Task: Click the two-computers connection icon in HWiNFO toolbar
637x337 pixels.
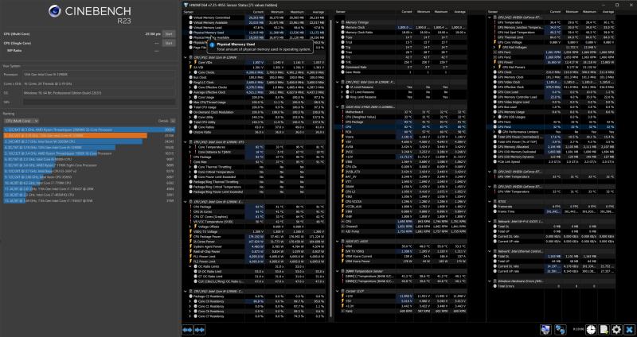Action: point(561,329)
